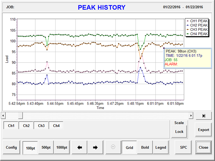
Task: Click scrollbar right arrow
Action: 191,116
